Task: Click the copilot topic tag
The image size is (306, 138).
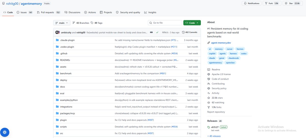Action: coord(212,54)
